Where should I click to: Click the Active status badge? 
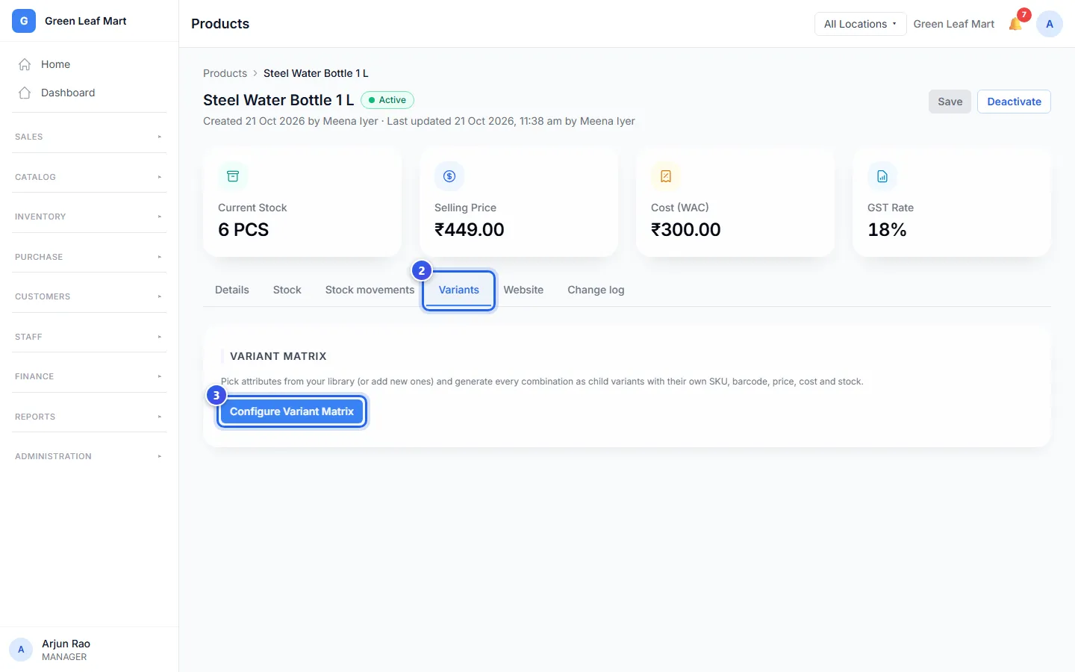387,100
